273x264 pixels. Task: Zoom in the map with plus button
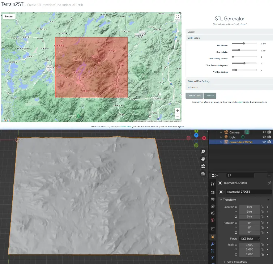click(x=178, y=111)
